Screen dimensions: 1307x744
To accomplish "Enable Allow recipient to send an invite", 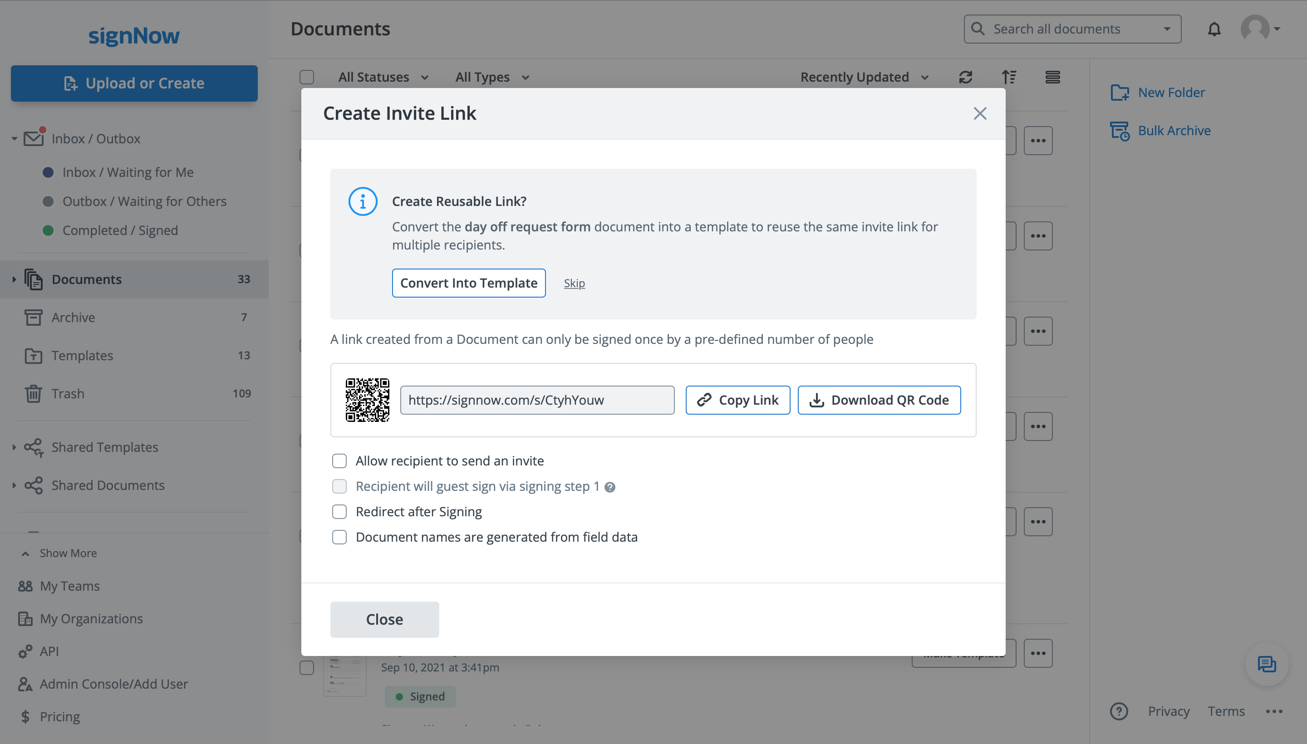I will point(339,460).
